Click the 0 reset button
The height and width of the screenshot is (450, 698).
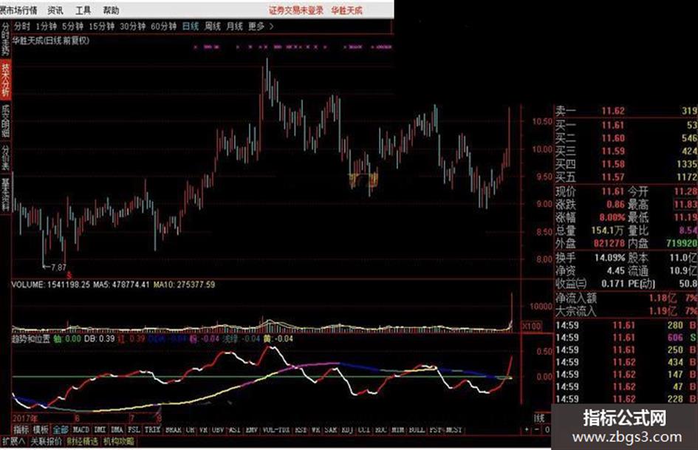(547, 429)
